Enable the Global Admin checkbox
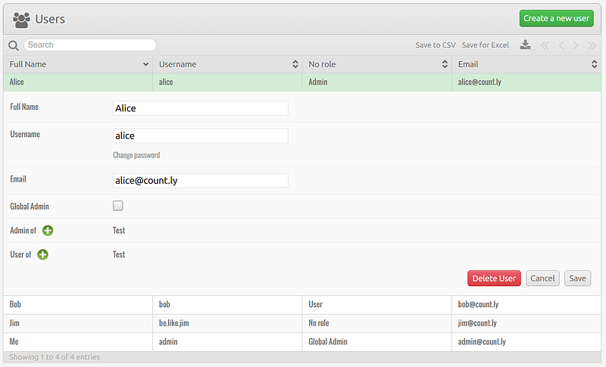 118,205
